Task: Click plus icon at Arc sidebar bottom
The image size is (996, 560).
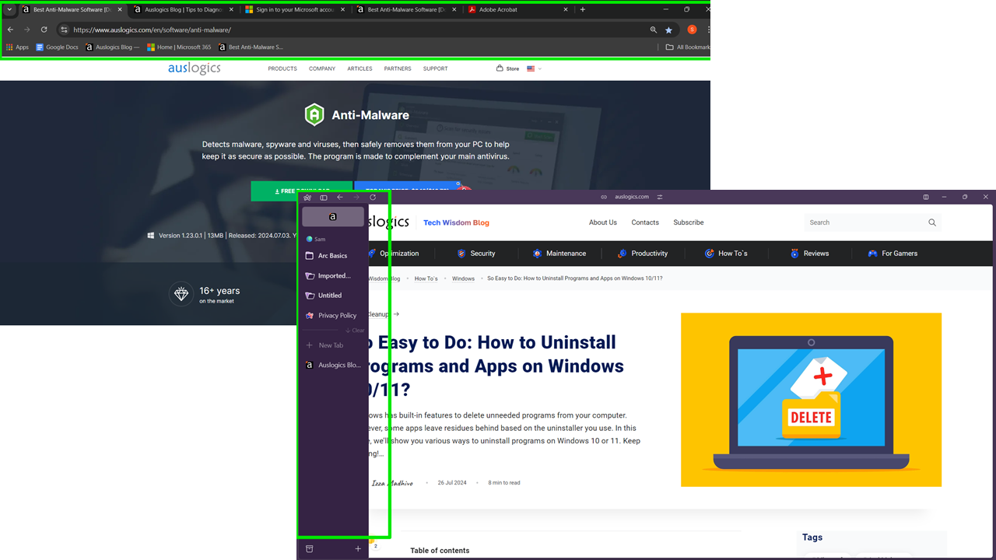Action: pyautogui.click(x=358, y=549)
